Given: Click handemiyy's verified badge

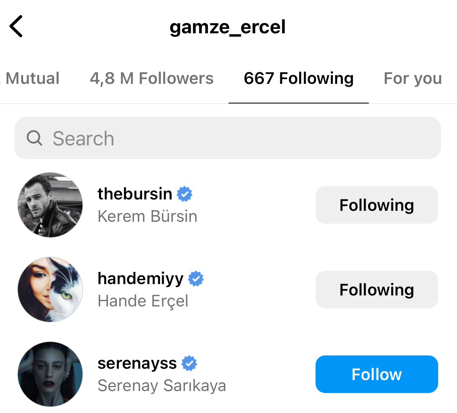Looking at the screenshot, I should [196, 279].
